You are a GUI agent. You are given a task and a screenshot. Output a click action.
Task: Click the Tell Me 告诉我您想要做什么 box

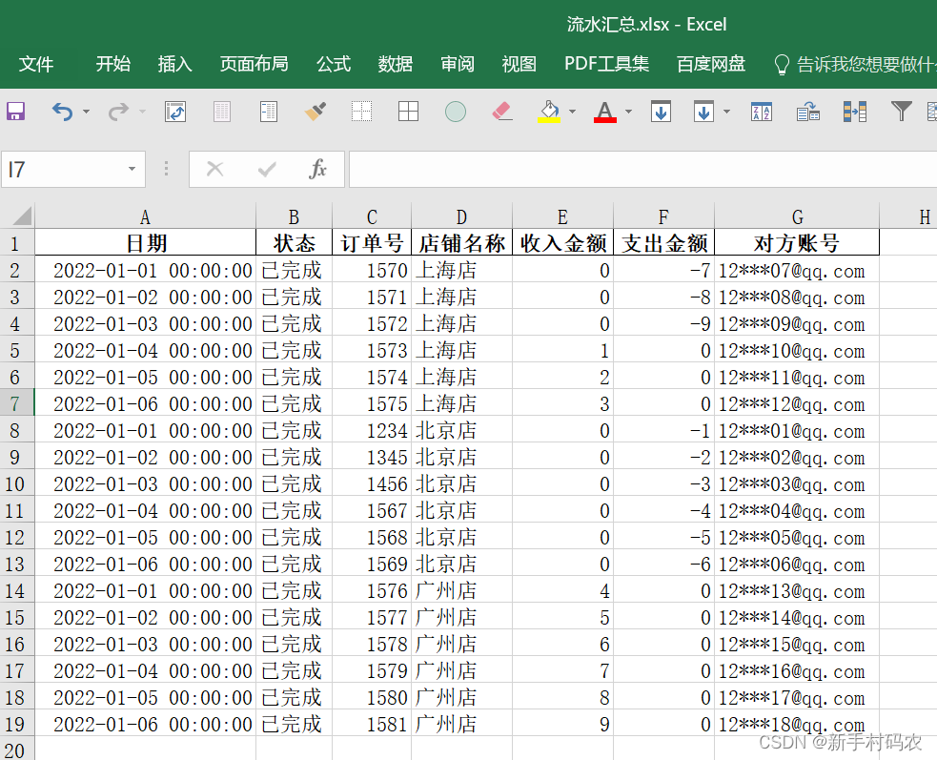pyautogui.click(x=854, y=64)
